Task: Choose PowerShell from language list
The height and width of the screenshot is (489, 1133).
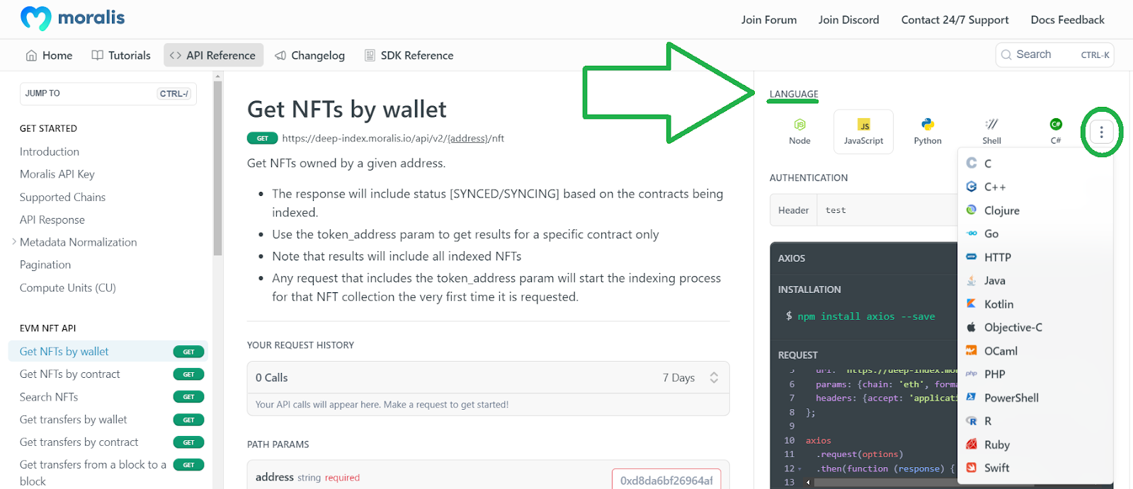Action: pos(1035,398)
